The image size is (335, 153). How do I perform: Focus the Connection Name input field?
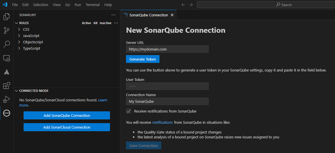click(x=167, y=101)
